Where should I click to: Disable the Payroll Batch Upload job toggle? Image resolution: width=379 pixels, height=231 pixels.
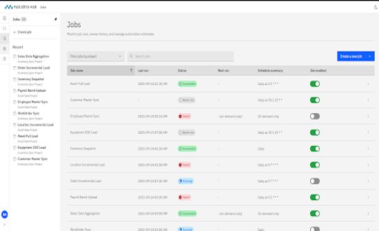[x=315, y=197]
